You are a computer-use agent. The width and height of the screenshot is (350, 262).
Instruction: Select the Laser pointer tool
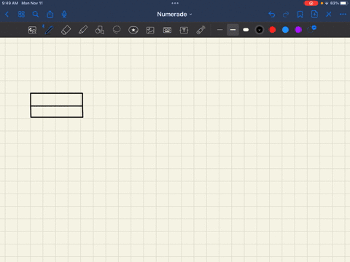[201, 30]
